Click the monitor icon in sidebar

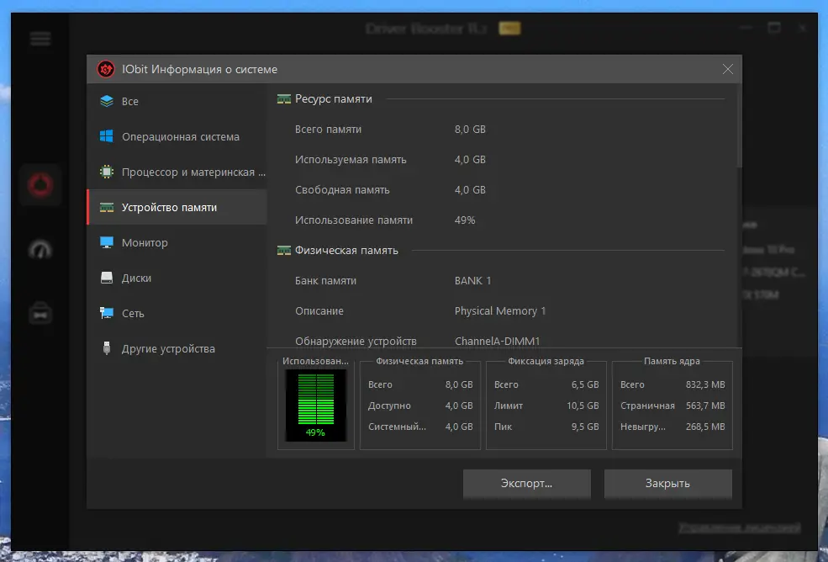pos(107,242)
